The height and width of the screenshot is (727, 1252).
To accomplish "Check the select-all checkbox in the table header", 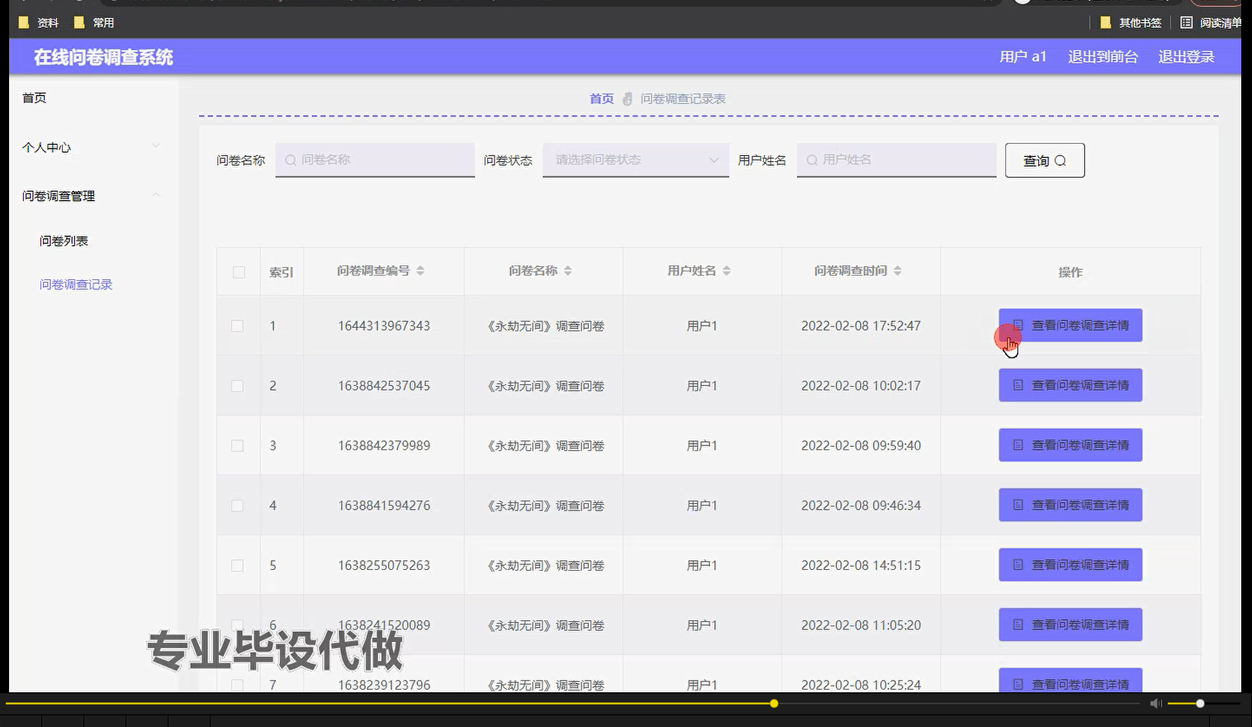I will click(x=238, y=271).
